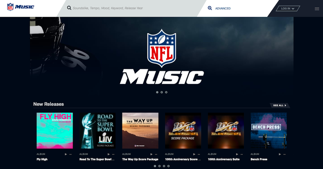Play the Bench Press album
The image size is (323, 169).
280,154
